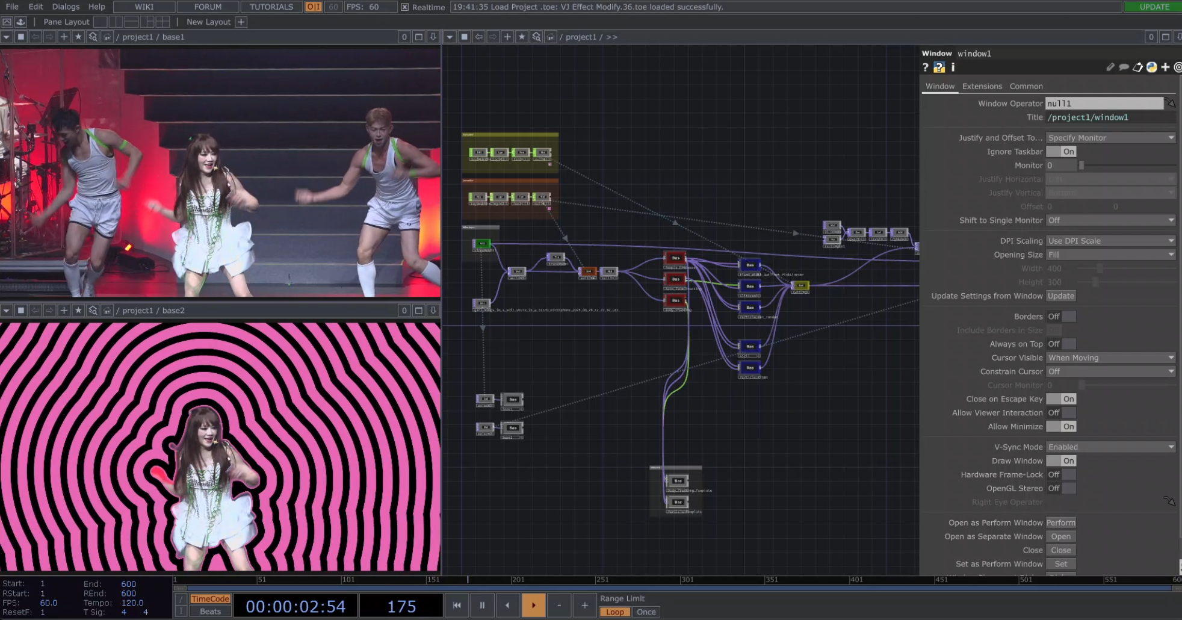Open the operator comment speech bubble icon
Image resolution: width=1182 pixels, height=620 pixels.
[1124, 67]
